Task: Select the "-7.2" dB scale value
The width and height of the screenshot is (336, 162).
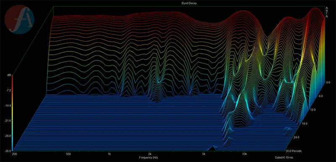Action: tap(8, 90)
